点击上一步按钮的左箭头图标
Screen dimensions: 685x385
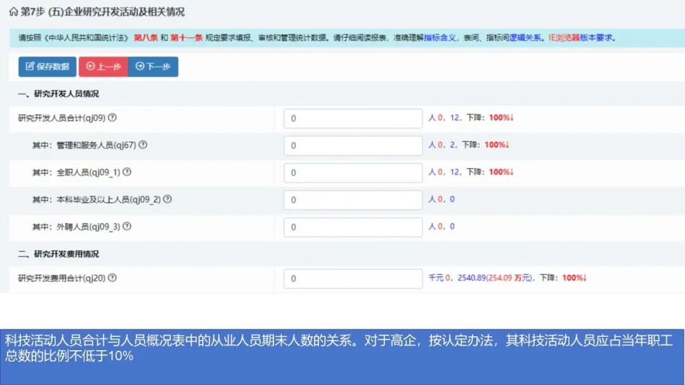[90, 65]
